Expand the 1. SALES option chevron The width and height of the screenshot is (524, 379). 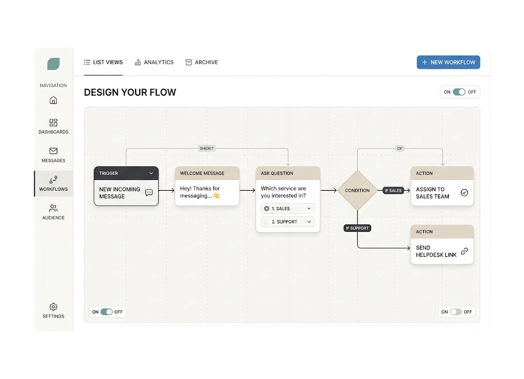point(309,208)
